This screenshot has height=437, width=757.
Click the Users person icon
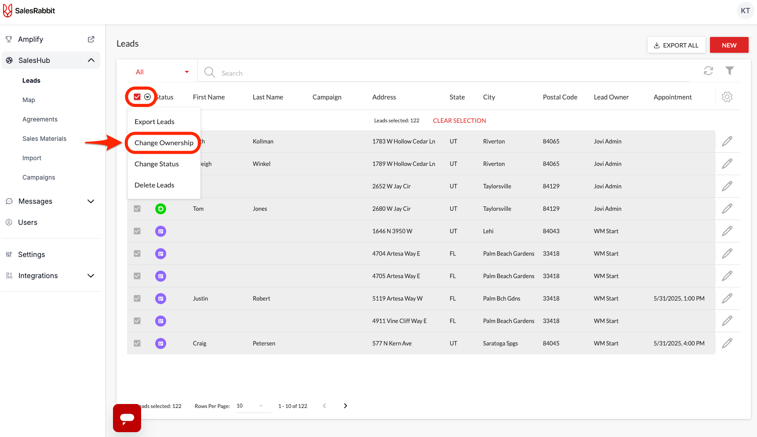pos(9,222)
